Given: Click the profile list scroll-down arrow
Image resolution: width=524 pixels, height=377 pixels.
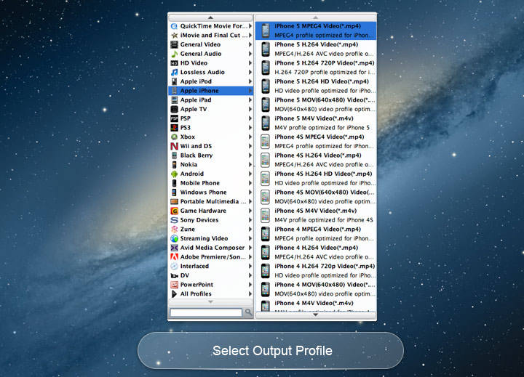Looking at the screenshot, I should [315, 315].
